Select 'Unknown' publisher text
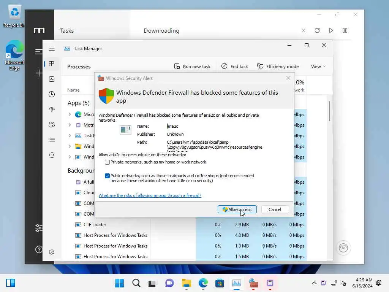Viewport: 389px width, 292px height. [175, 134]
